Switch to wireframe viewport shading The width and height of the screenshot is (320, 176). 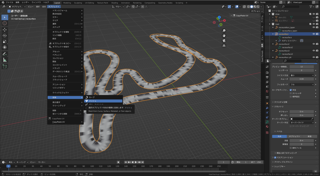tap(249, 7)
